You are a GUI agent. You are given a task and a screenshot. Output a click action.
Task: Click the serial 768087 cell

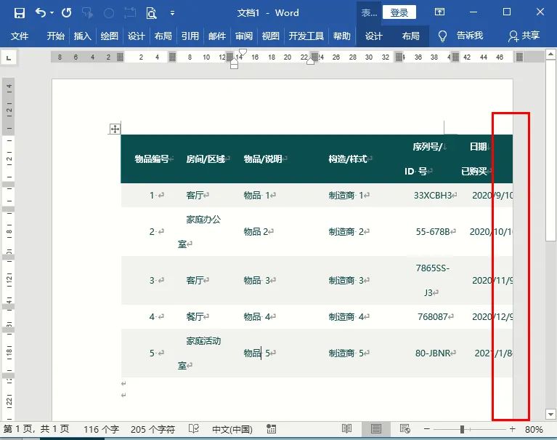(x=433, y=316)
